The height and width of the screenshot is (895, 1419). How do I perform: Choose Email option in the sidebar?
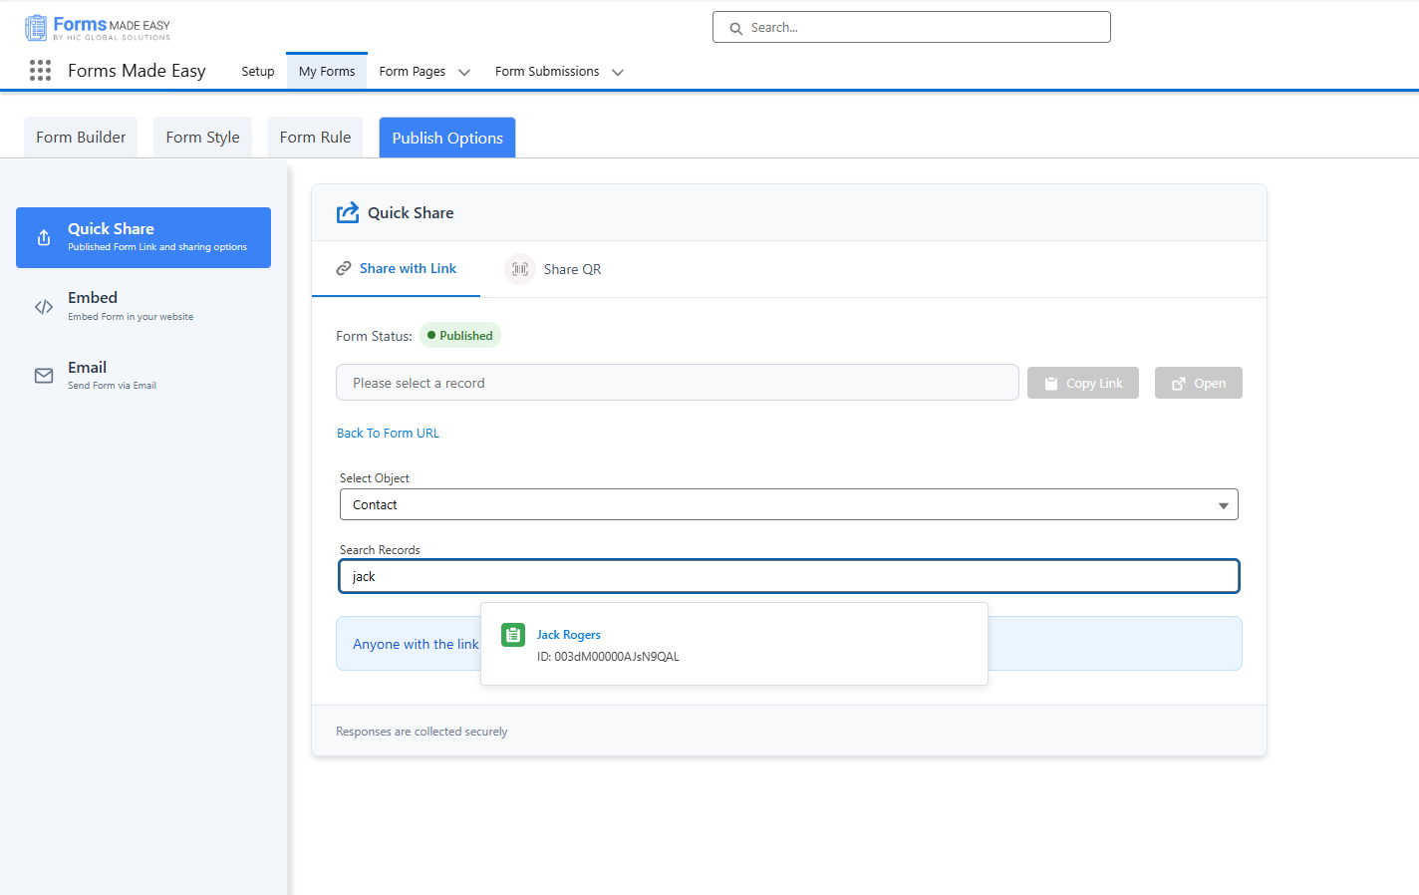click(143, 376)
